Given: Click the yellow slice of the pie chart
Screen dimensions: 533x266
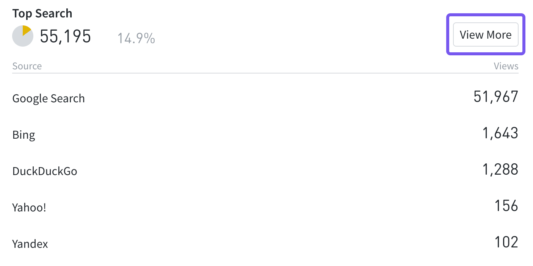Looking at the screenshot, I should point(26,30).
